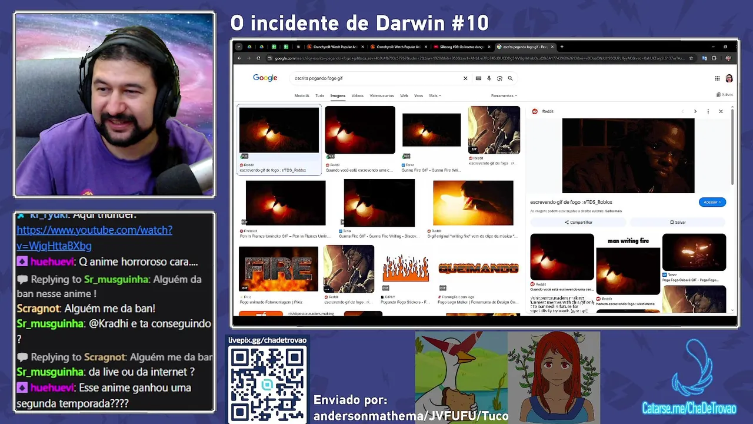Viewport: 753px width, 424px height.
Task: Click the Salvar button in preview
Action: click(x=678, y=222)
